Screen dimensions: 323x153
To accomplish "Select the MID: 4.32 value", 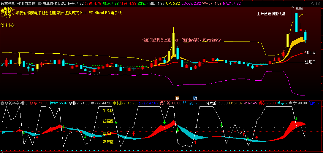I will pyautogui.click(x=157, y=4).
